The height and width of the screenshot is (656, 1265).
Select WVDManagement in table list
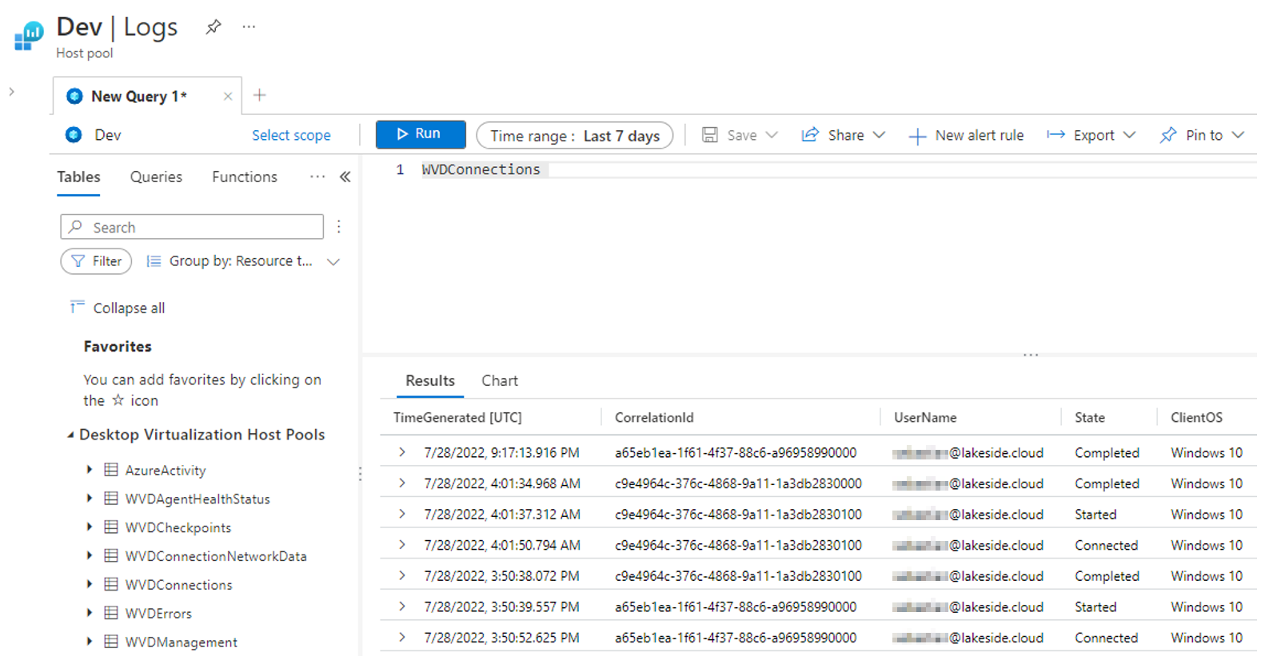(x=181, y=642)
